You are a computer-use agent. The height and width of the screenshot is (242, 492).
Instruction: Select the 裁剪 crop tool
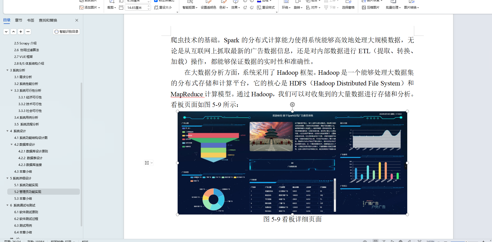pyautogui.click(x=110, y=7)
